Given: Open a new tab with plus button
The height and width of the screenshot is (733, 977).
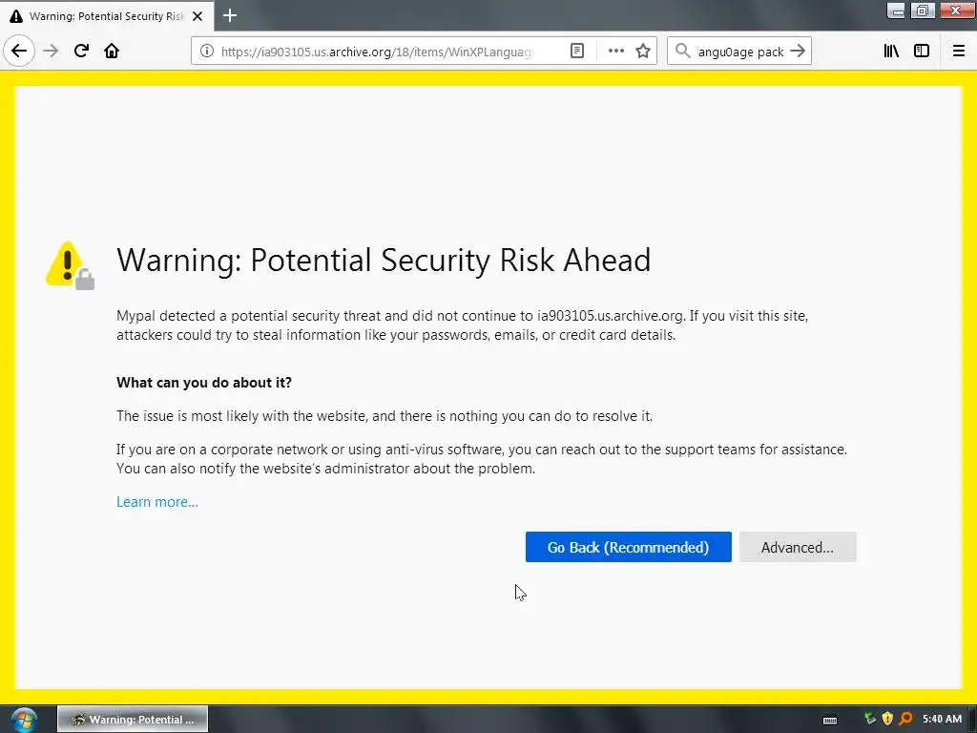Looking at the screenshot, I should point(230,15).
